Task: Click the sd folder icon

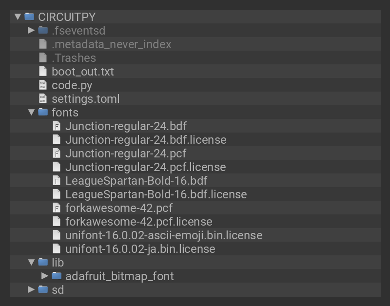Action: click(43, 290)
